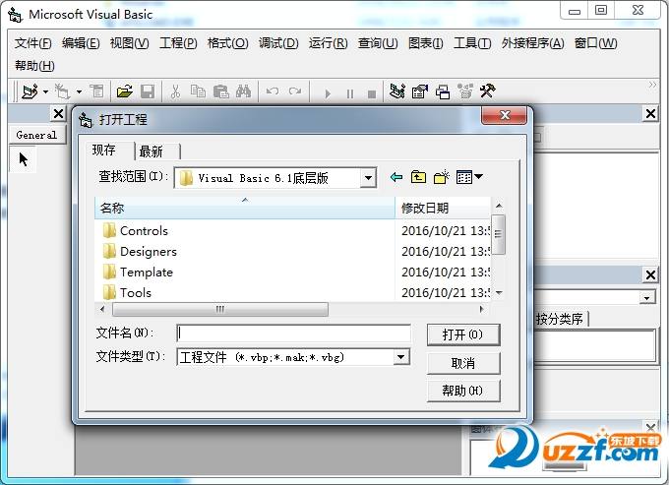
Task: Click into the 文件名 input field
Action: tap(293, 333)
